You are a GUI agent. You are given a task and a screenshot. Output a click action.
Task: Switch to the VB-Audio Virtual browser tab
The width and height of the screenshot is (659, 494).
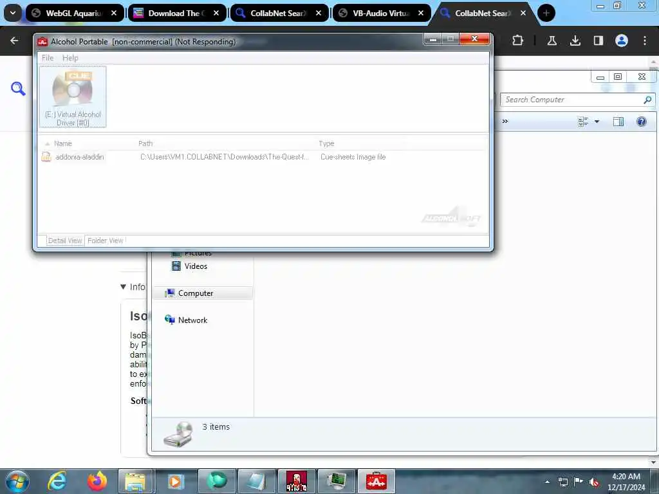pos(382,13)
